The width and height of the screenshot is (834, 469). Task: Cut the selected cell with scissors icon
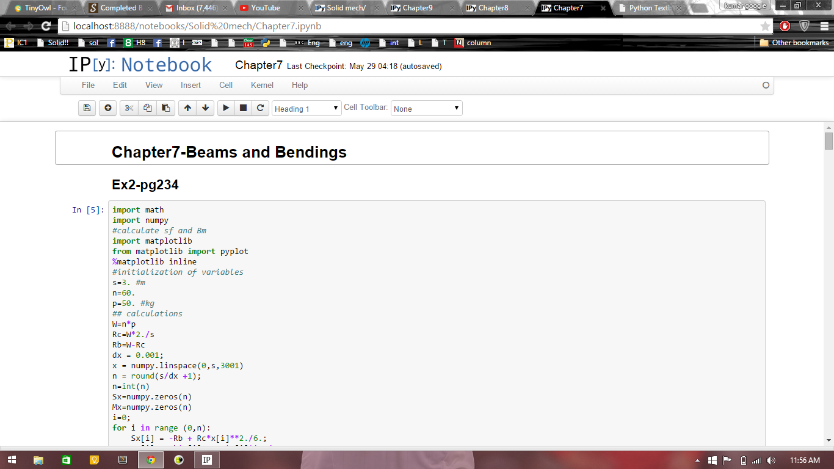pos(129,108)
